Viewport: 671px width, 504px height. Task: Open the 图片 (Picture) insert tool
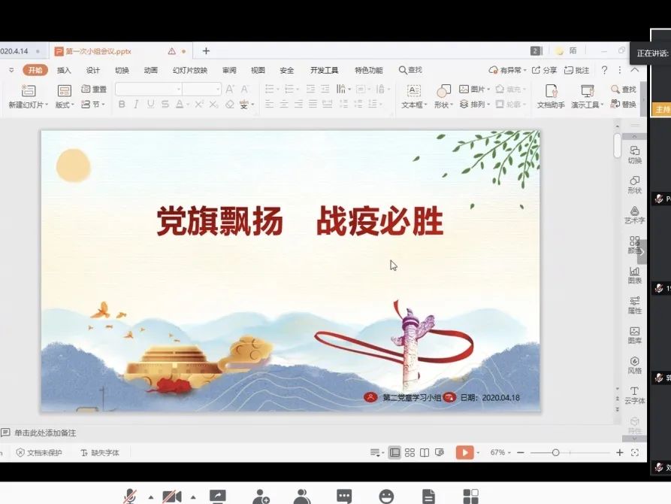coord(472,88)
